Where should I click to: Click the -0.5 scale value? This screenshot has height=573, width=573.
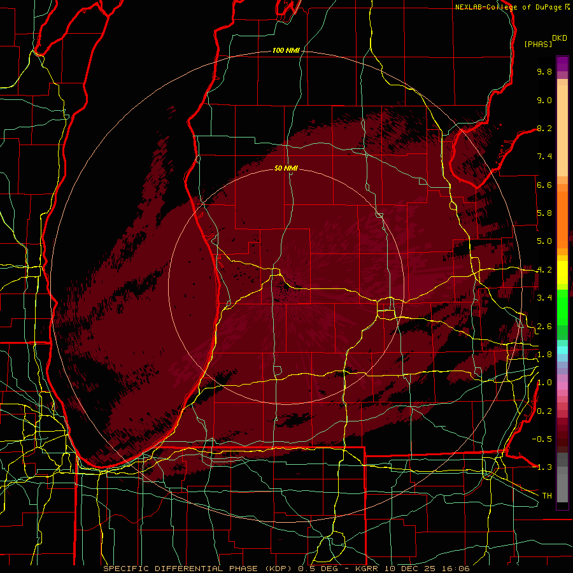pos(542,439)
